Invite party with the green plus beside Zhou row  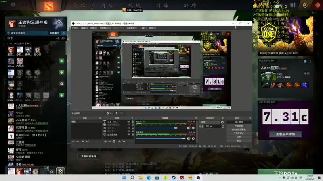(62, 61)
